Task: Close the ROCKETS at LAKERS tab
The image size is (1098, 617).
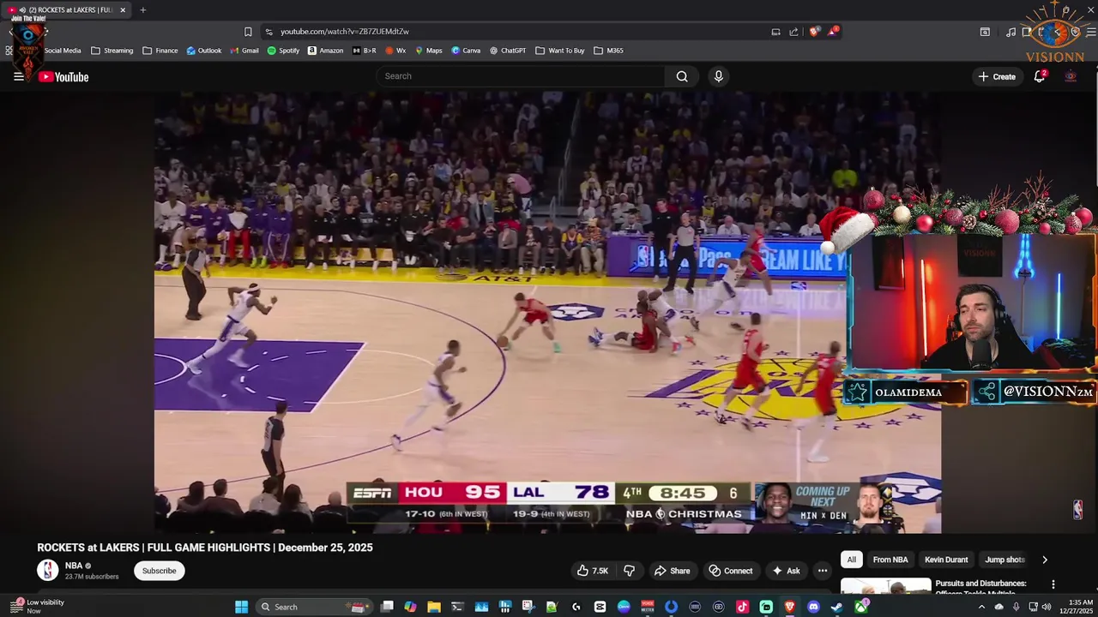Action: tap(123, 10)
